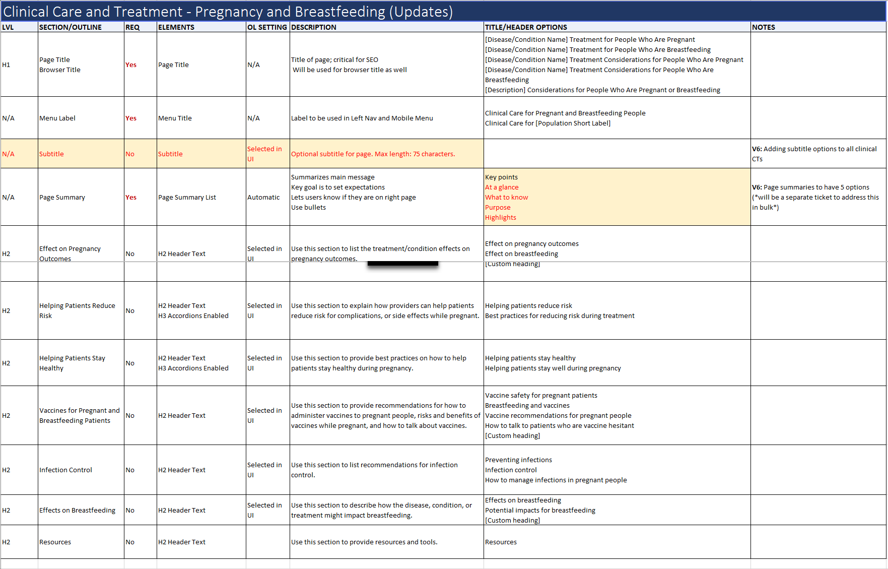Select 'Use this section to provide best practices' cell
888x569 pixels.
pyautogui.click(x=387, y=363)
